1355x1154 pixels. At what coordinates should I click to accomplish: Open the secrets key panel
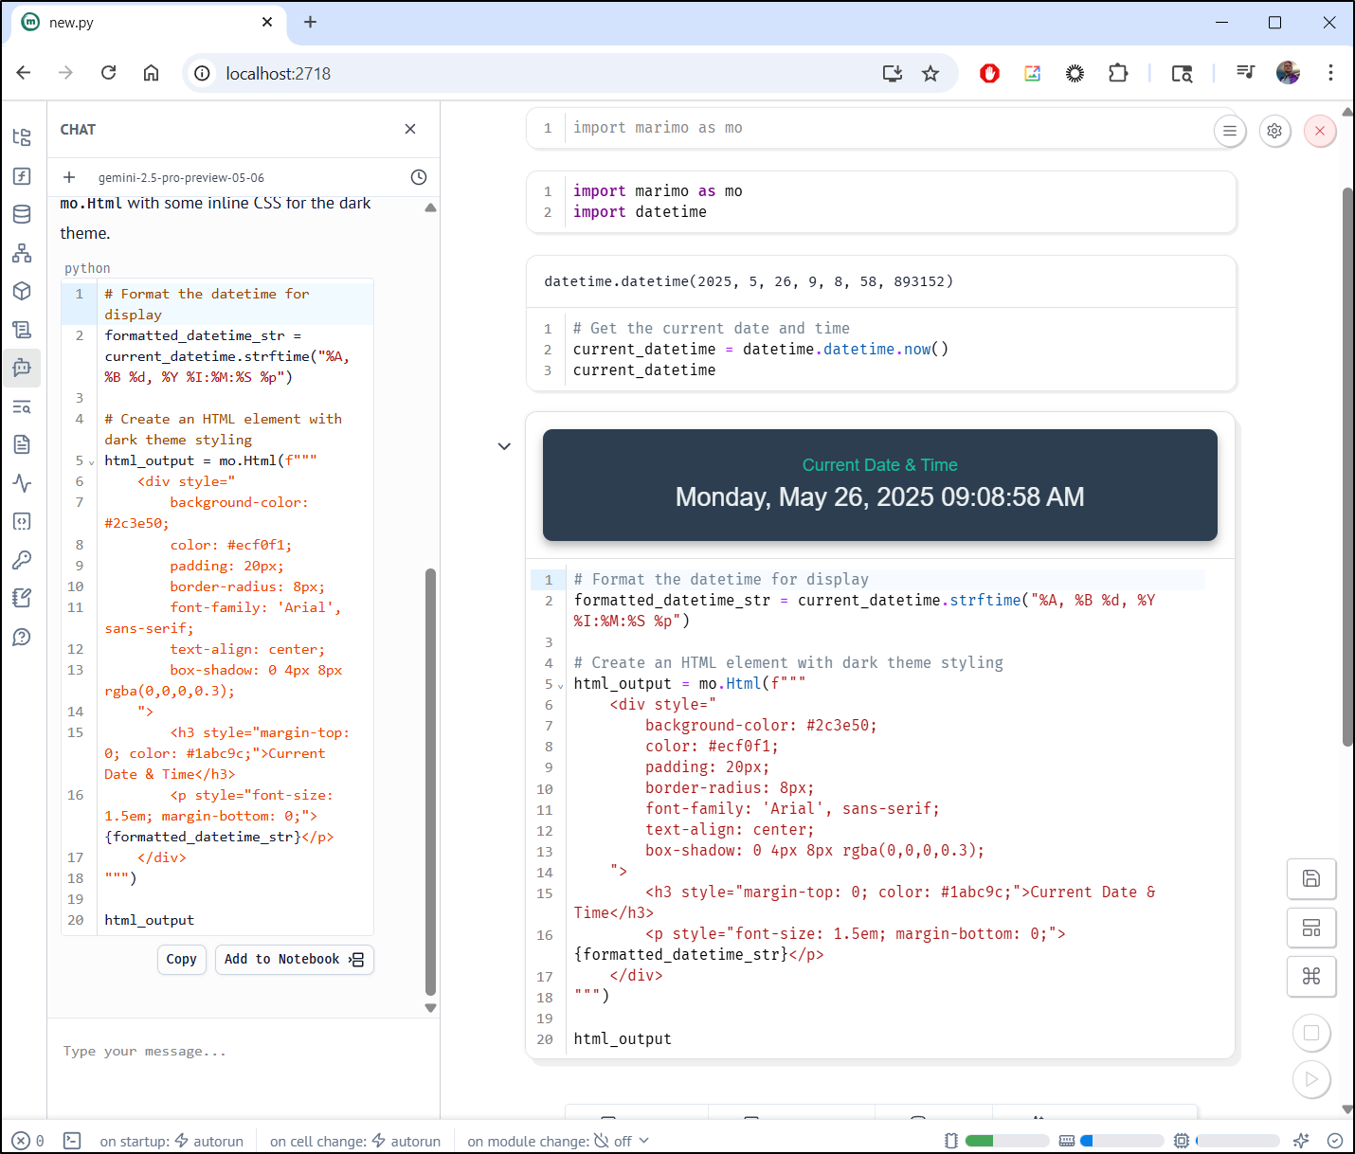click(x=22, y=560)
